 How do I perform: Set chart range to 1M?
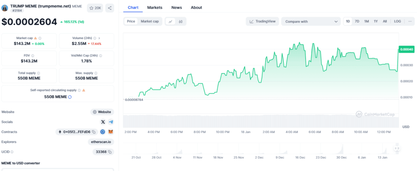[367, 22]
